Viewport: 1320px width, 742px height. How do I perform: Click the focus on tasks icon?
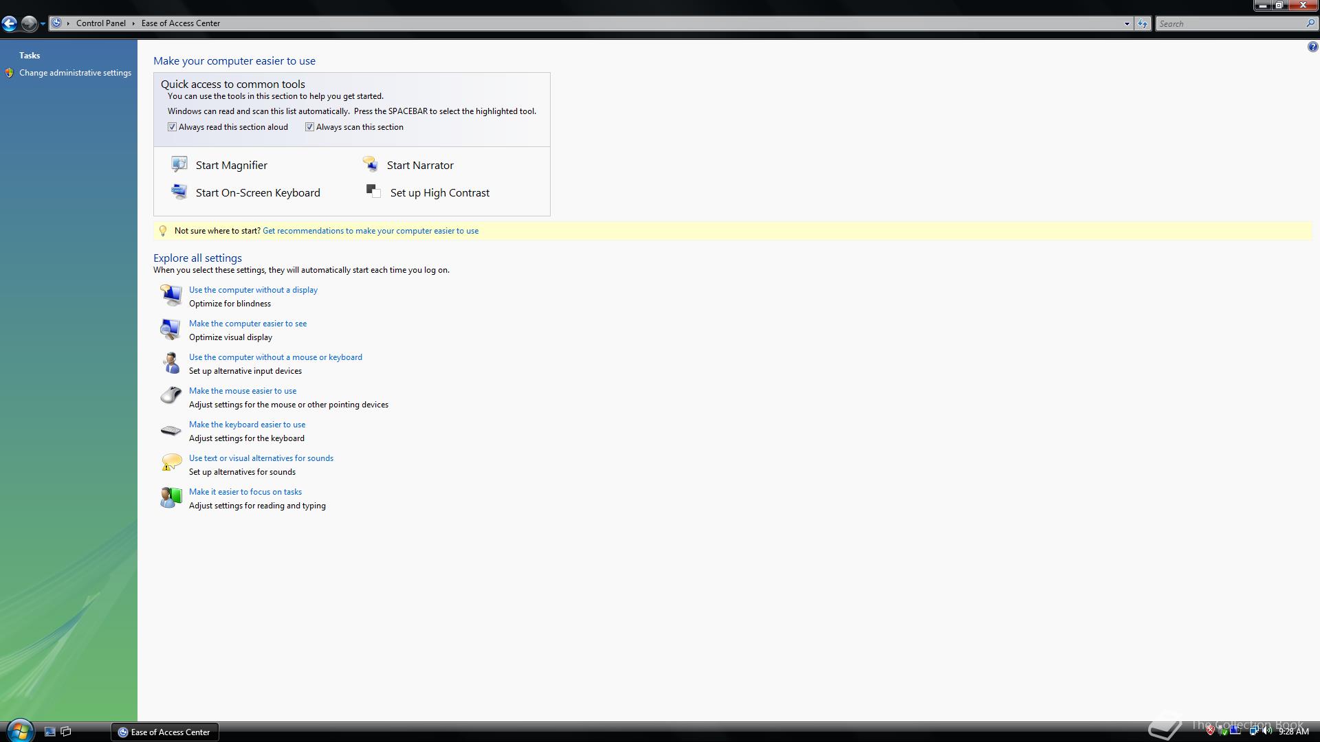pos(170,497)
